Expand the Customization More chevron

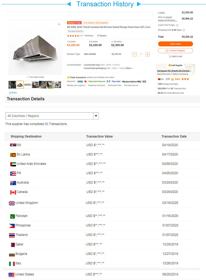coord(132,68)
